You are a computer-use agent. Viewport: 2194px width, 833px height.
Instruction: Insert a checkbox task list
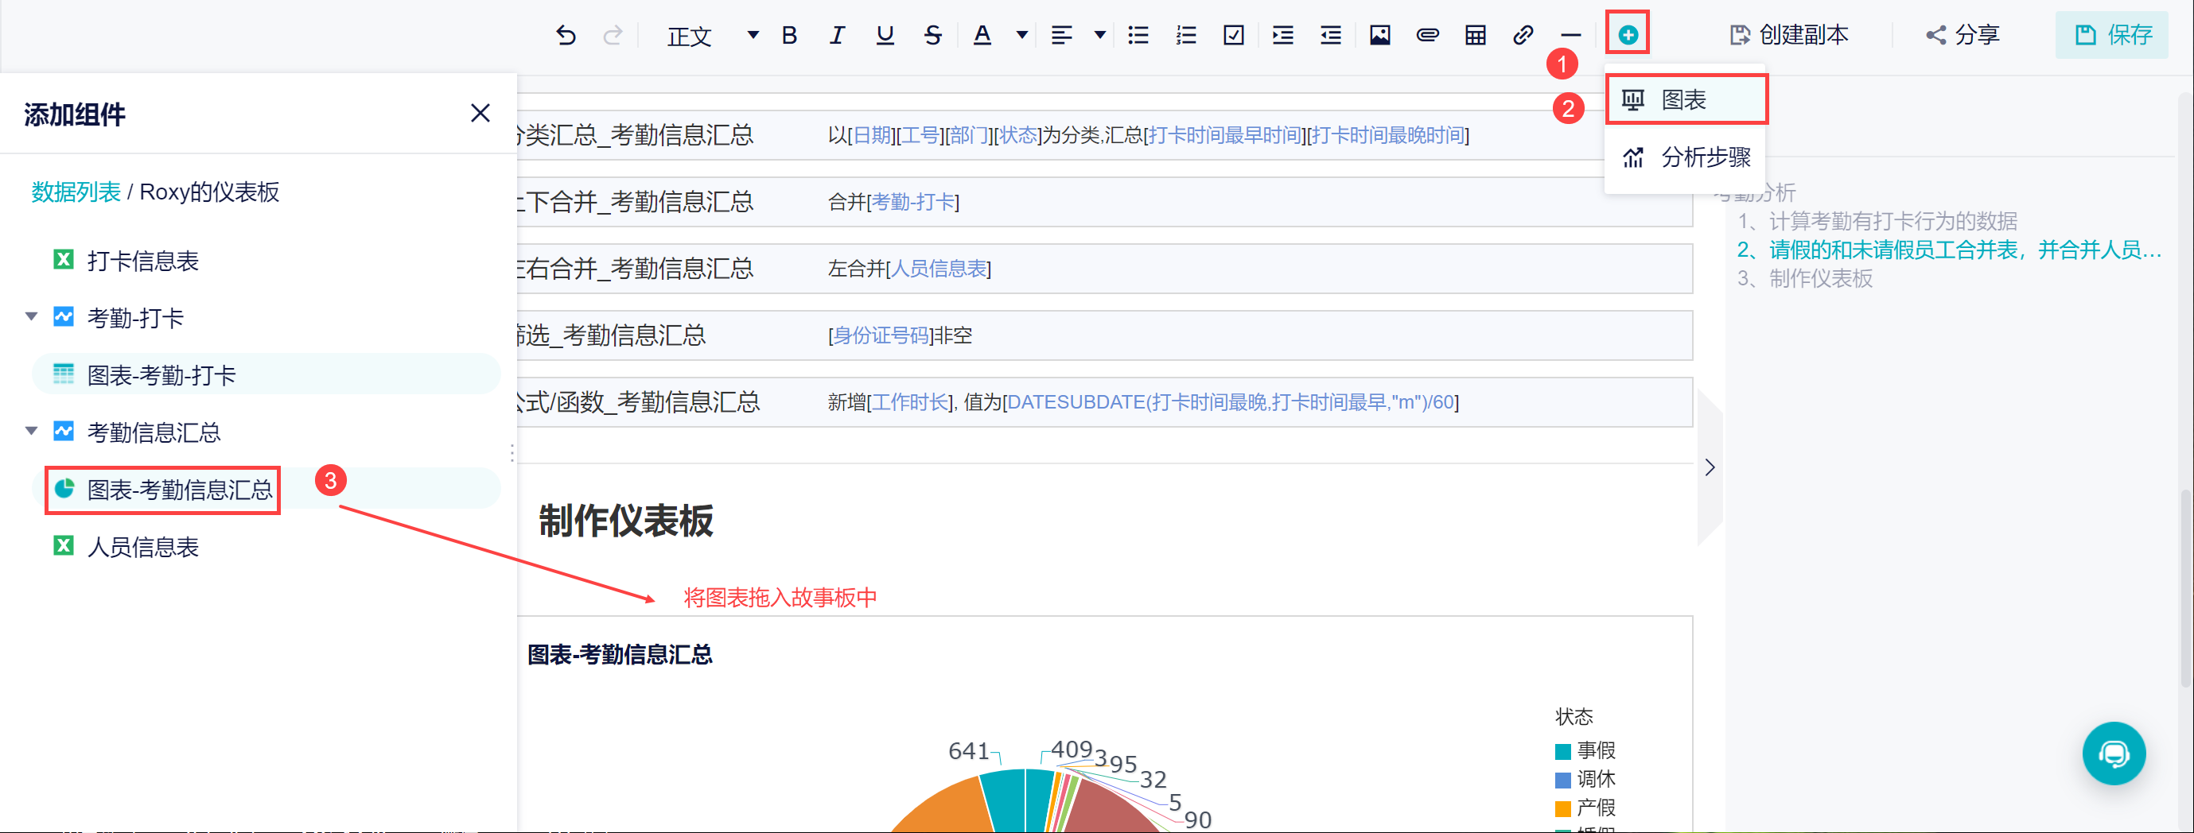(1233, 35)
